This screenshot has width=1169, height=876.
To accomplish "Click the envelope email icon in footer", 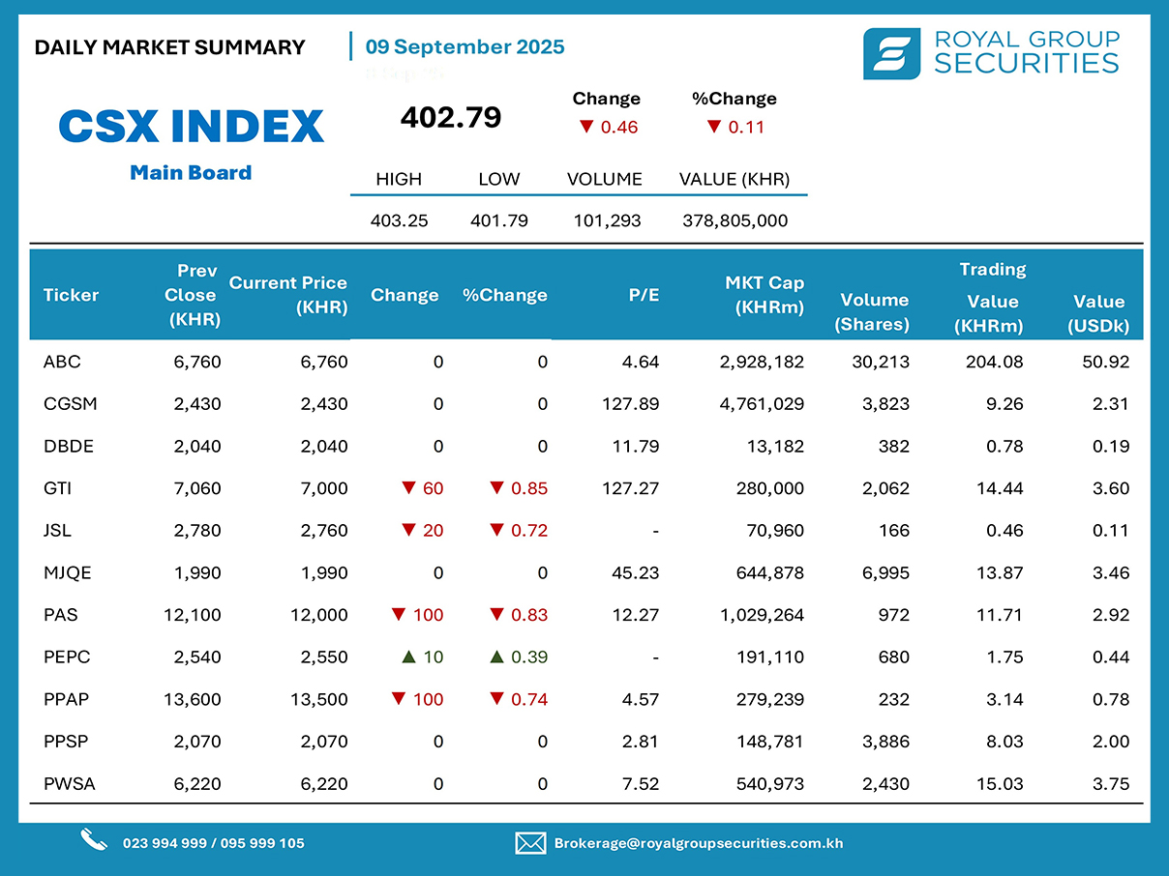I will click(529, 843).
